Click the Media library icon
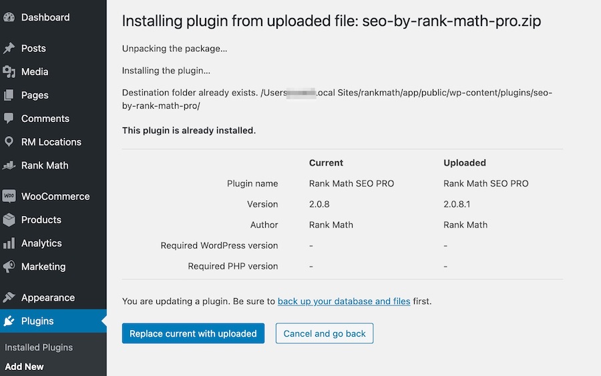Viewport: 601px width, 376px height. [9, 71]
